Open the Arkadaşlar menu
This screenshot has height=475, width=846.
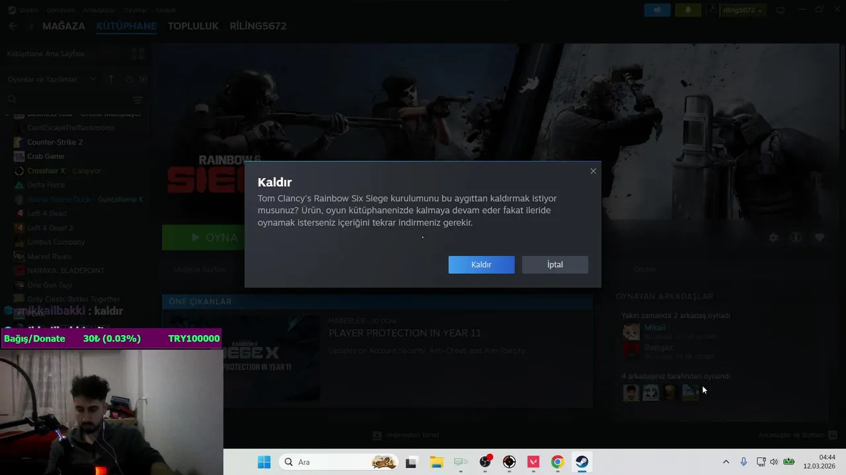point(99,10)
